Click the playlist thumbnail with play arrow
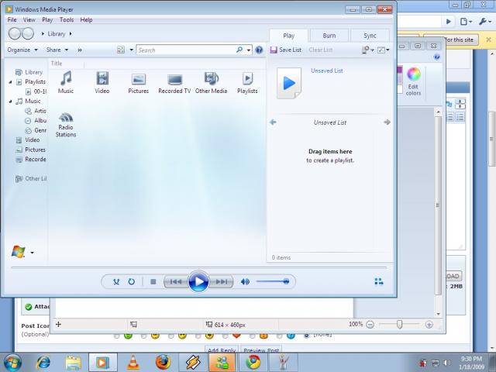Image resolution: width=496 pixels, height=372 pixels. [x=289, y=83]
